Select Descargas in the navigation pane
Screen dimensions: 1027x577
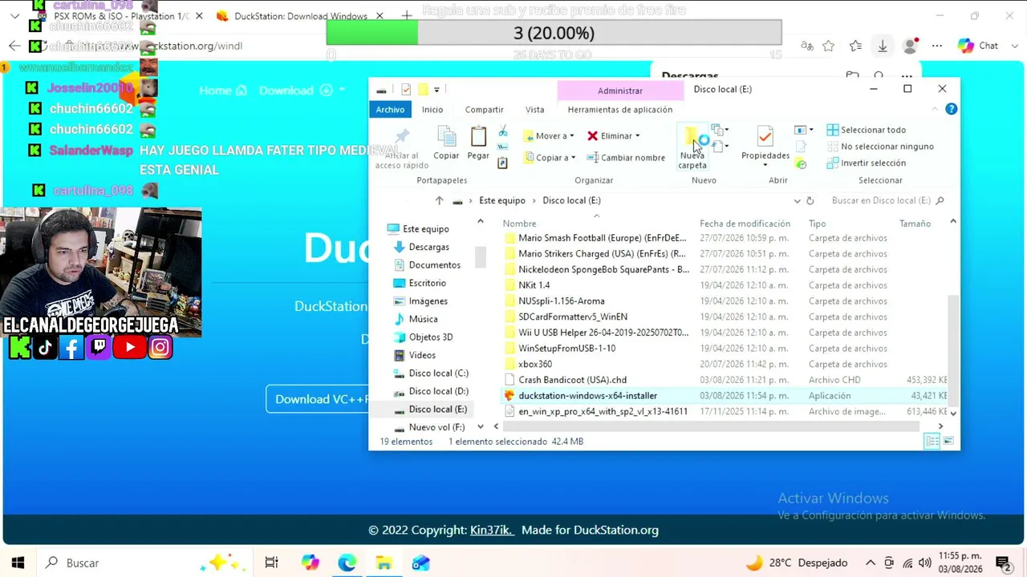[x=428, y=247]
